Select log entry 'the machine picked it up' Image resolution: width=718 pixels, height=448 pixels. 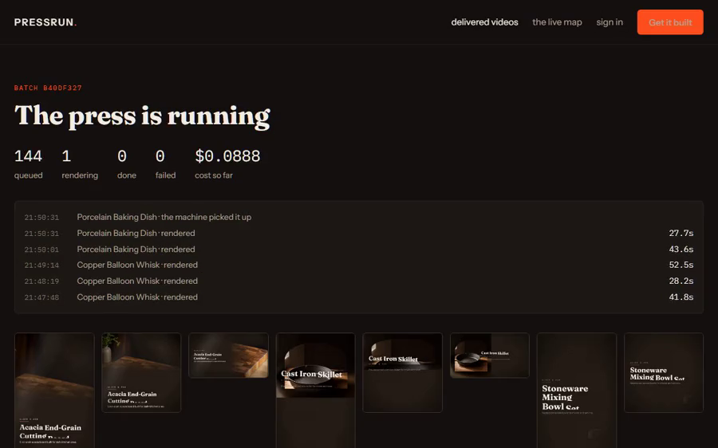[x=358, y=217]
